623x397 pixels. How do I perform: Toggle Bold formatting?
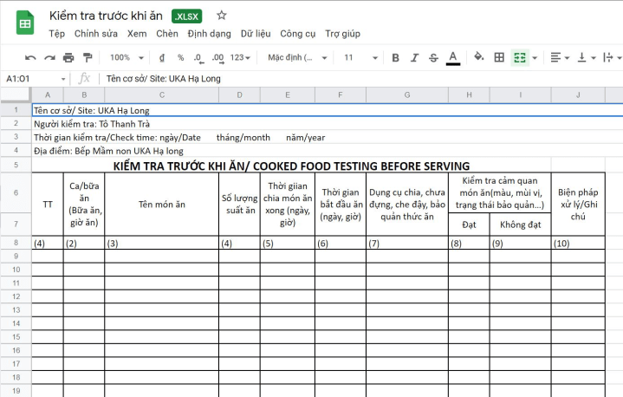coord(395,58)
